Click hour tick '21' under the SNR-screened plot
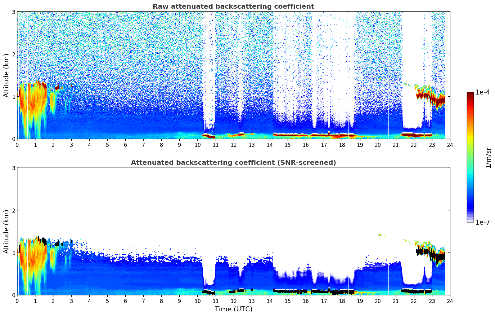The image size is (495, 316). (396, 301)
